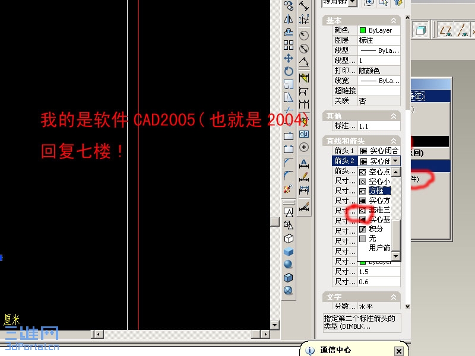Choose 积分 arrowhead option

[375, 229]
